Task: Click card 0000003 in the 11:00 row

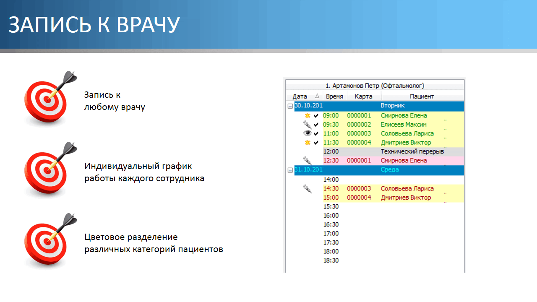Action: pos(359,134)
